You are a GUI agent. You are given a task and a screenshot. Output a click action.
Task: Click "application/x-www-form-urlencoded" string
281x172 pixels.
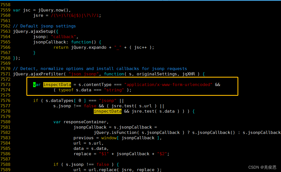(x=168, y=85)
